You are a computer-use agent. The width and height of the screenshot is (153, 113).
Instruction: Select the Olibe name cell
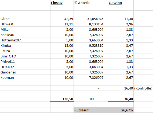pos(14,19)
